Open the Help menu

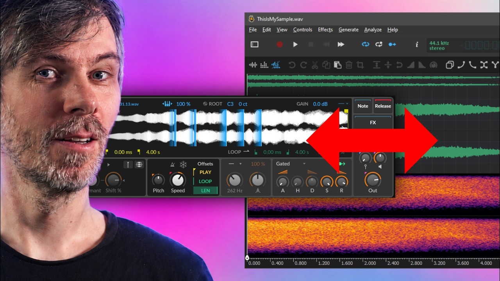coord(393,30)
